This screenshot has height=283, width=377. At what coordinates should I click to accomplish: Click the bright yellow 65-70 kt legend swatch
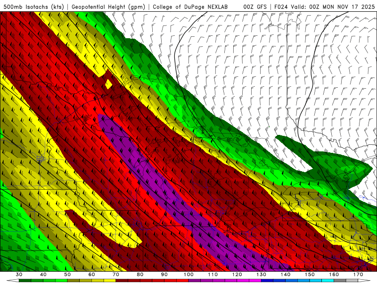coord(110,281)
